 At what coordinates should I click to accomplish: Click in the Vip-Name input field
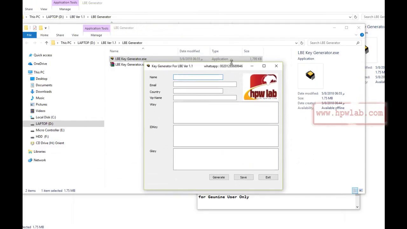pyautogui.click(x=205, y=98)
